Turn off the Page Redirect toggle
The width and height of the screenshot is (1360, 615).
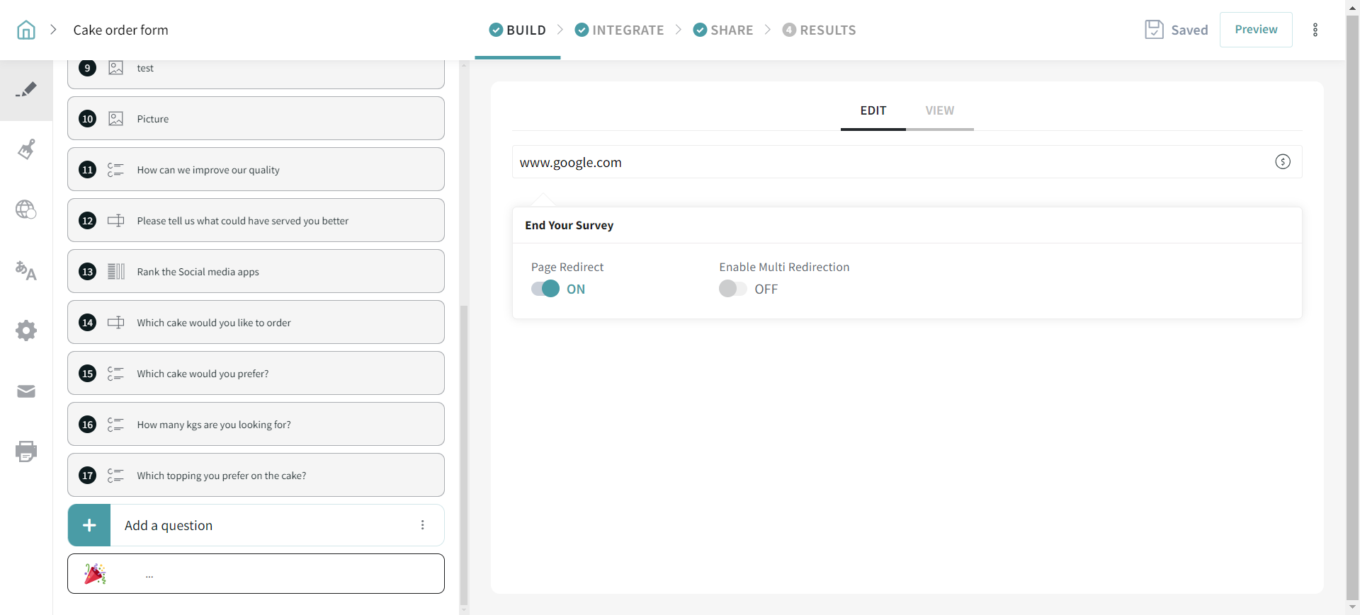tap(545, 289)
